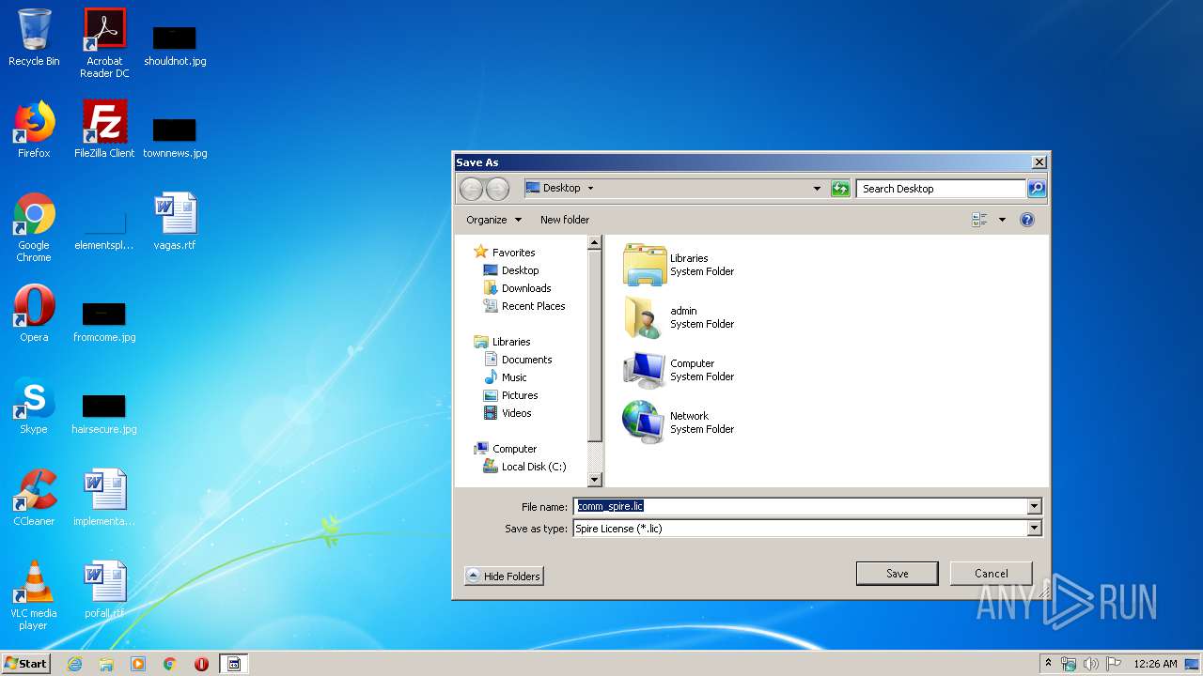Screen dimensions: 1203x676
Task: Click the navigation pane scroll down arrow
Action: 594,480
